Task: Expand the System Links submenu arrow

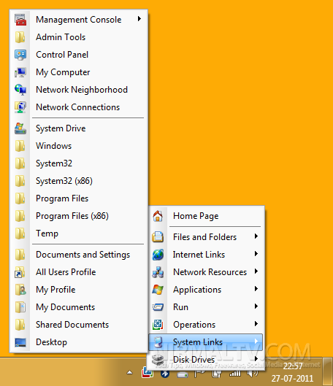Action: click(x=256, y=341)
